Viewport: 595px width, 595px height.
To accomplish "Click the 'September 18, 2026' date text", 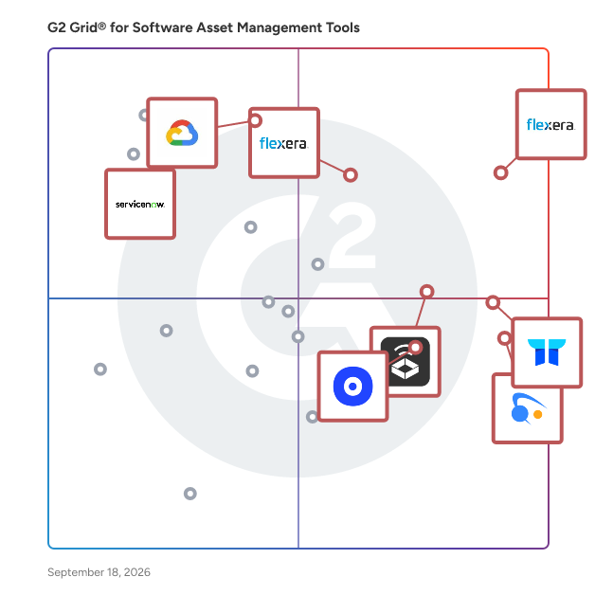I will (99, 572).
